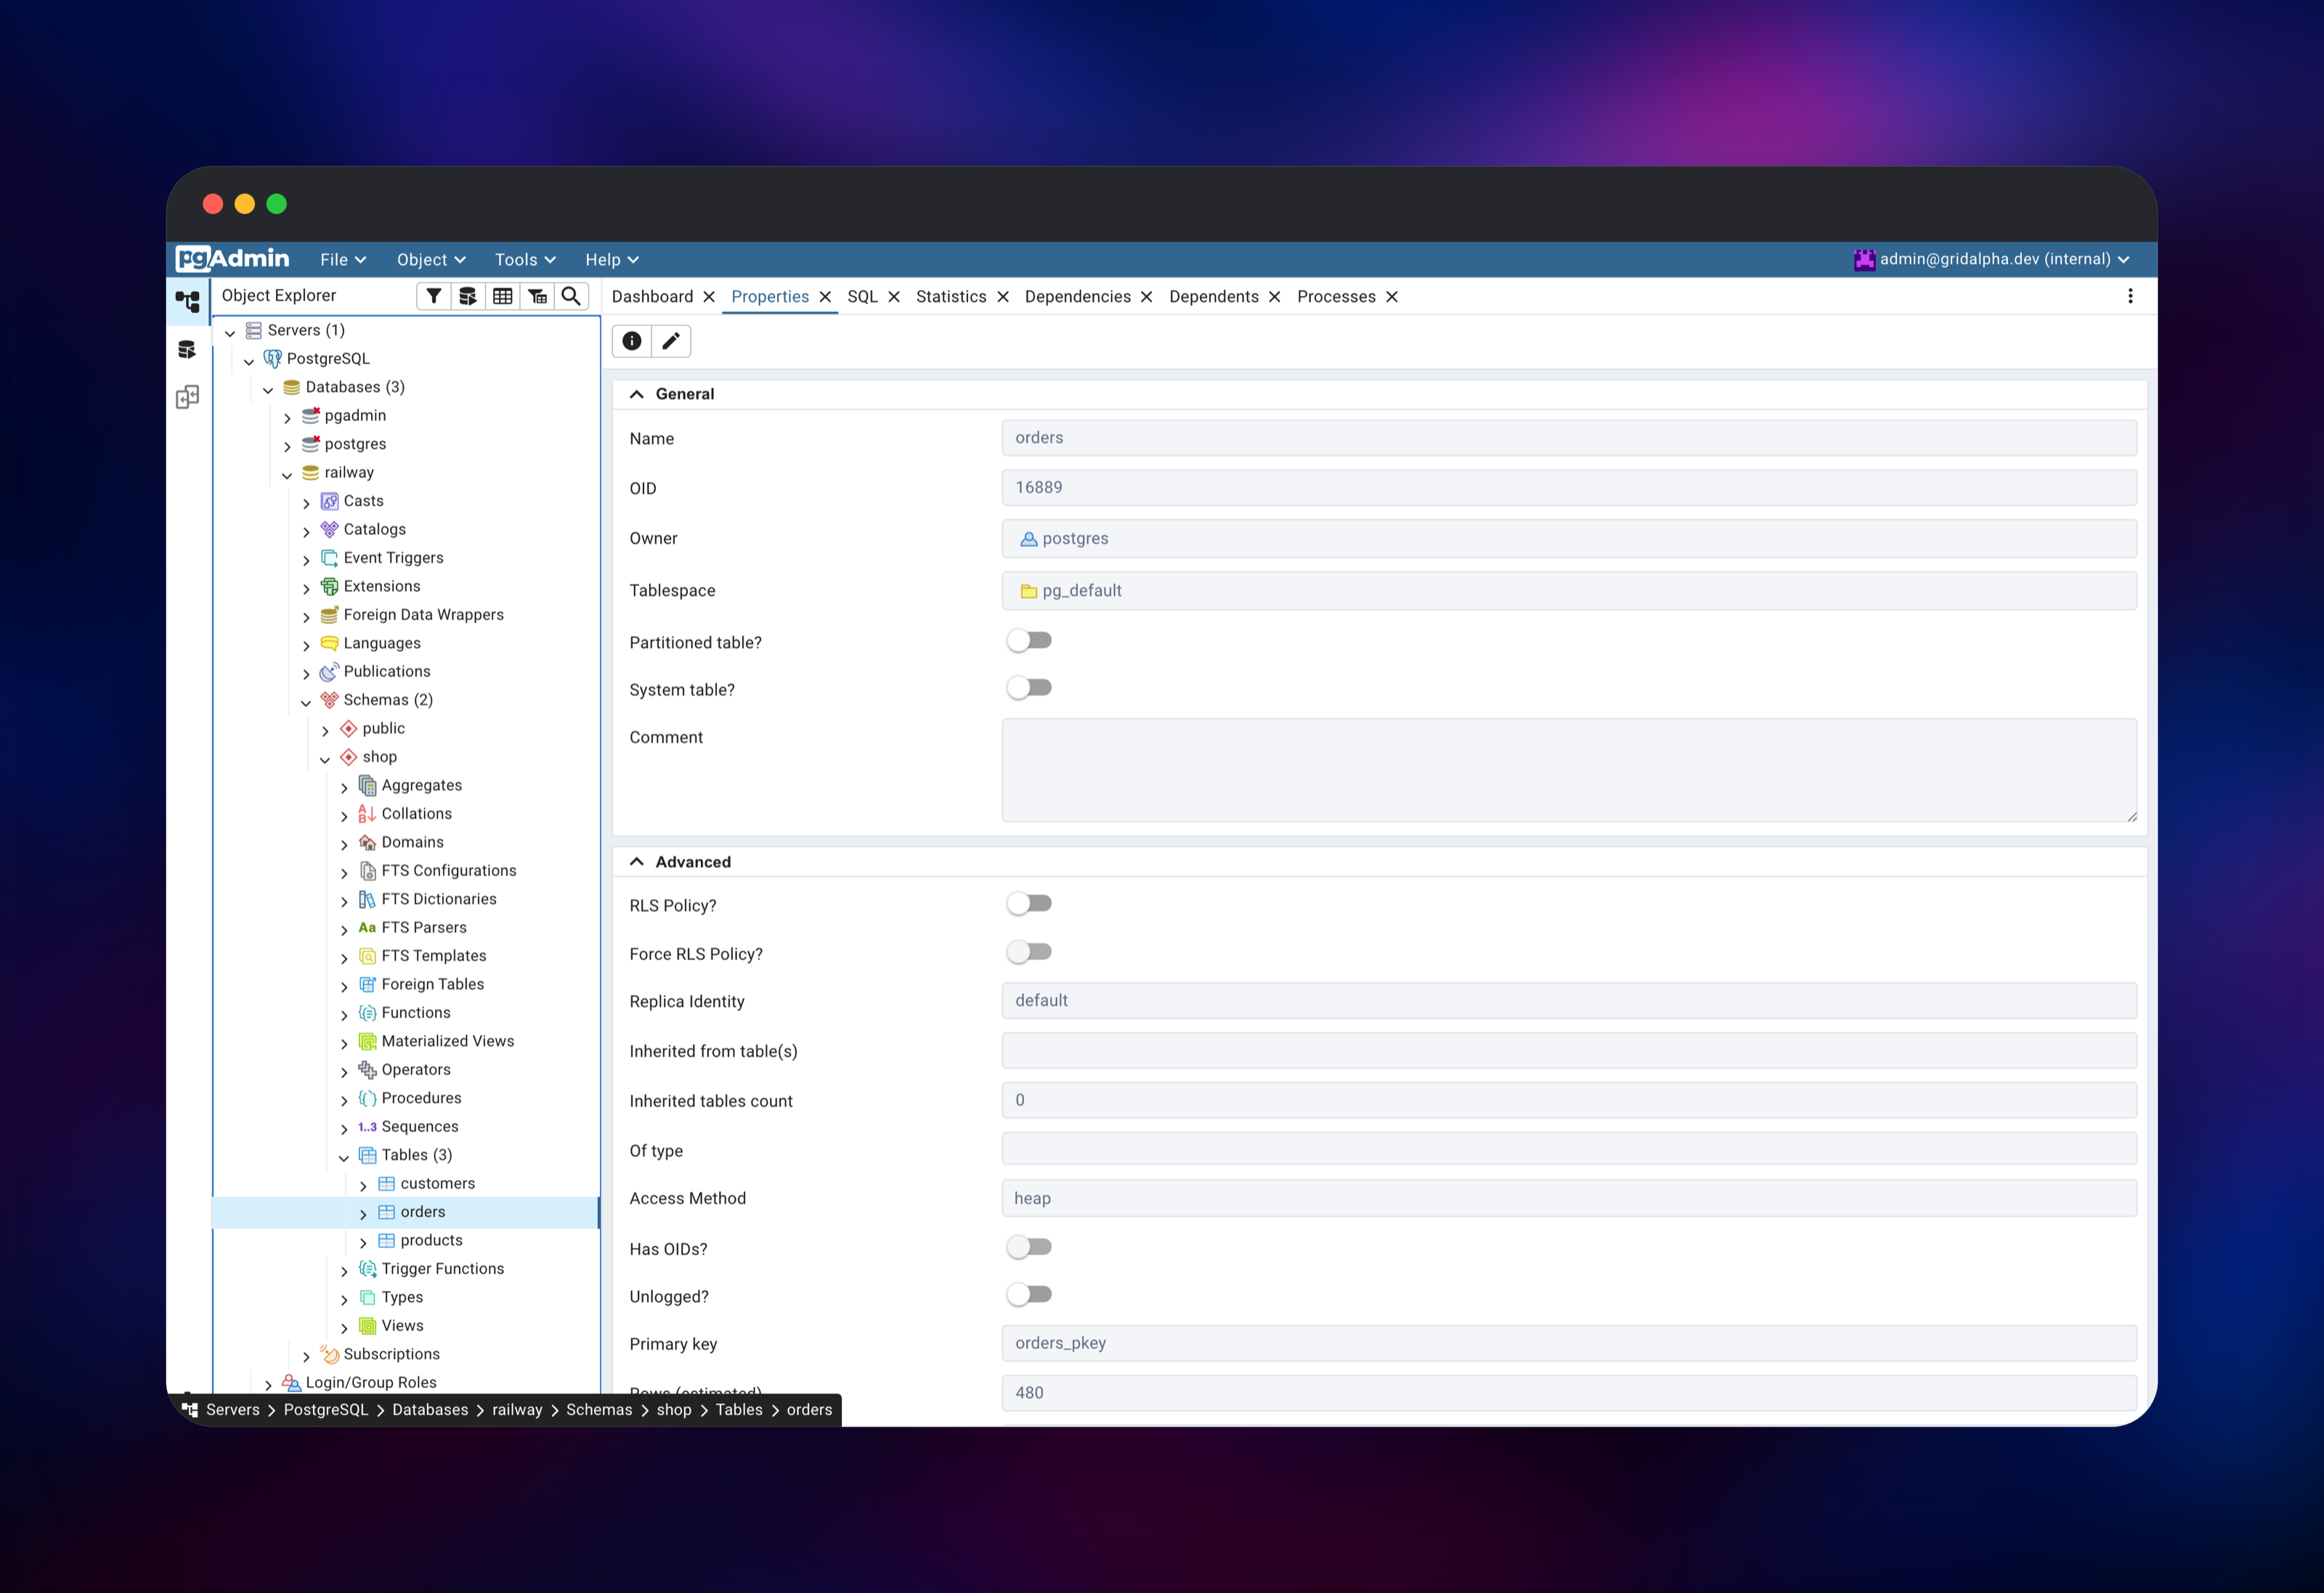
Task: Click the Subscriptions node icon
Action: pyautogui.click(x=329, y=1354)
